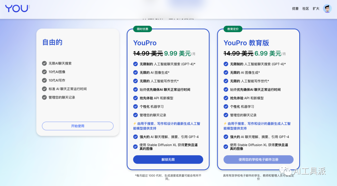Click YouPro check icon for 管理您的聊天记录
Viewport: 337px width, 186px height.
[135, 115]
